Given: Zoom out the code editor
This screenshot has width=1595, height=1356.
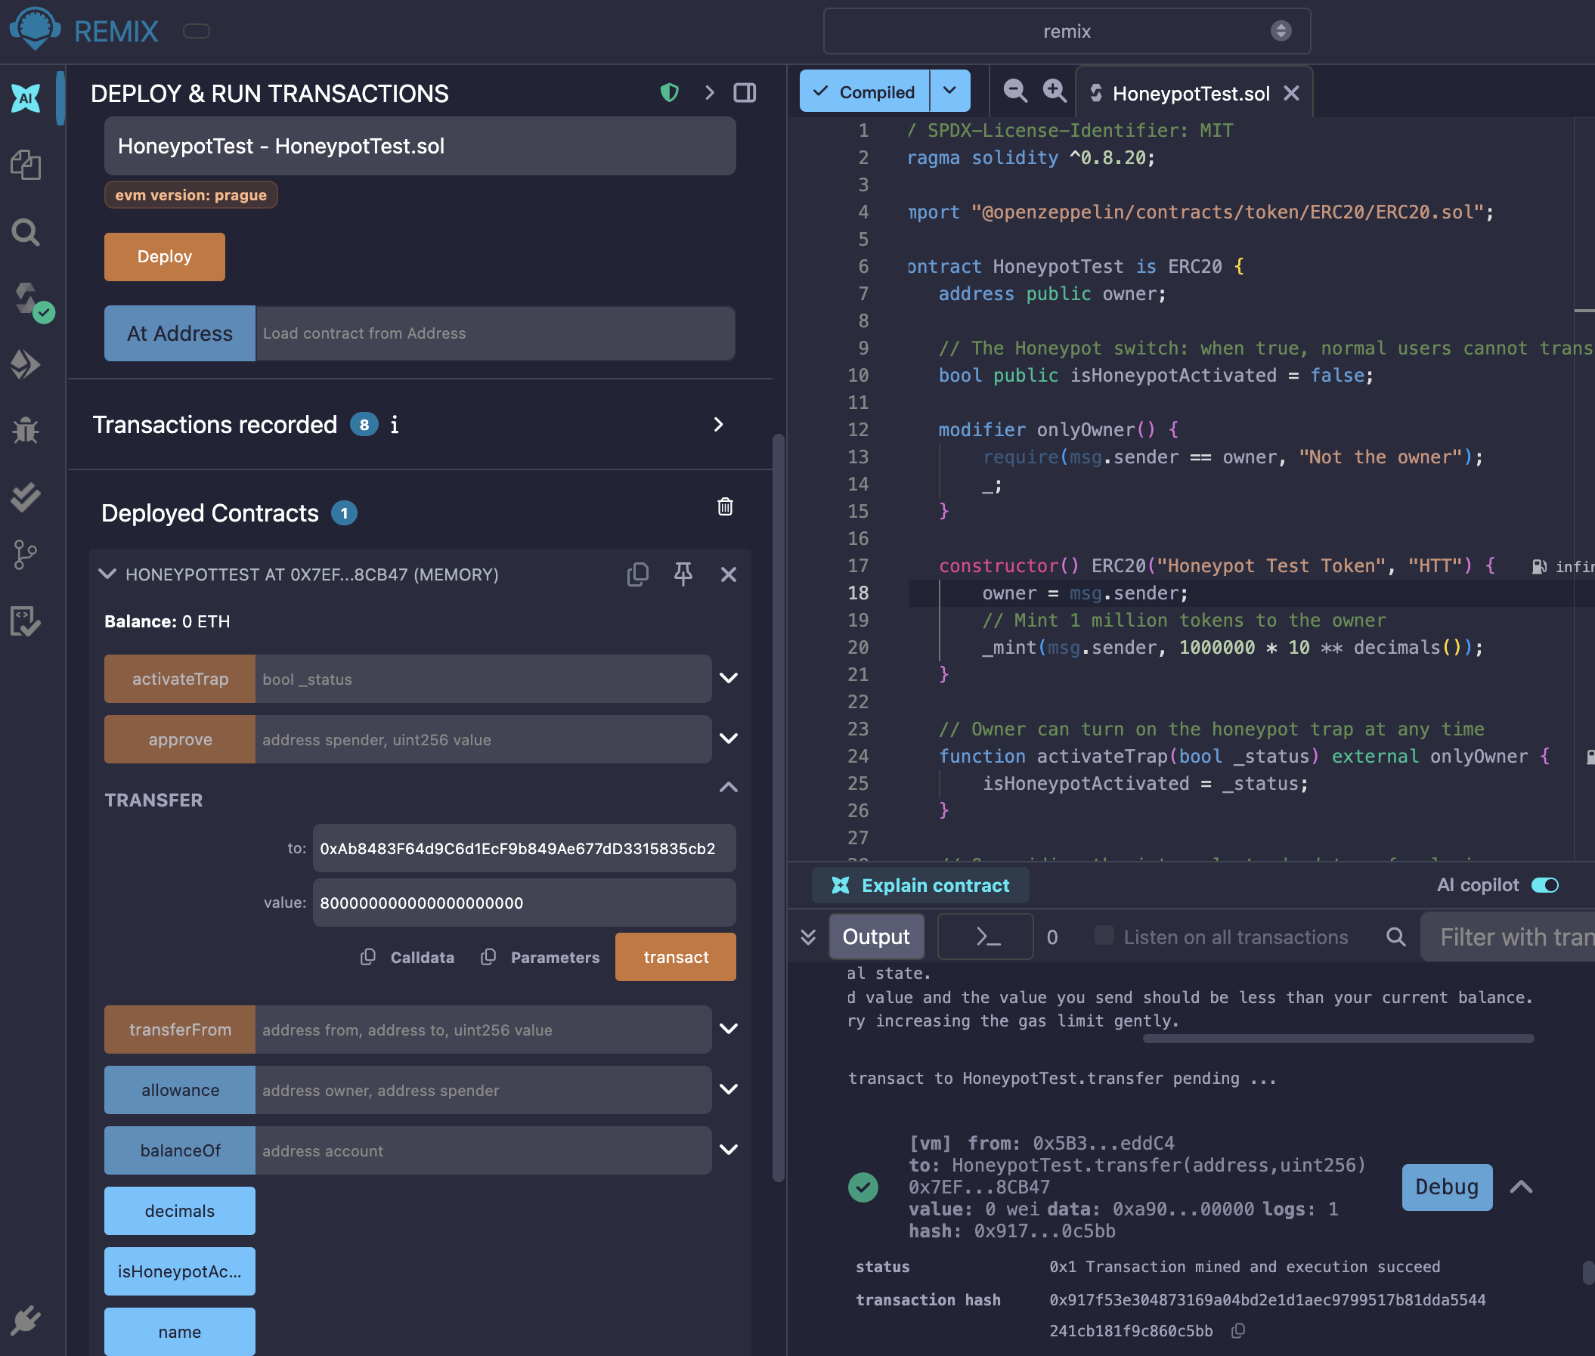Looking at the screenshot, I should pyautogui.click(x=1015, y=91).
